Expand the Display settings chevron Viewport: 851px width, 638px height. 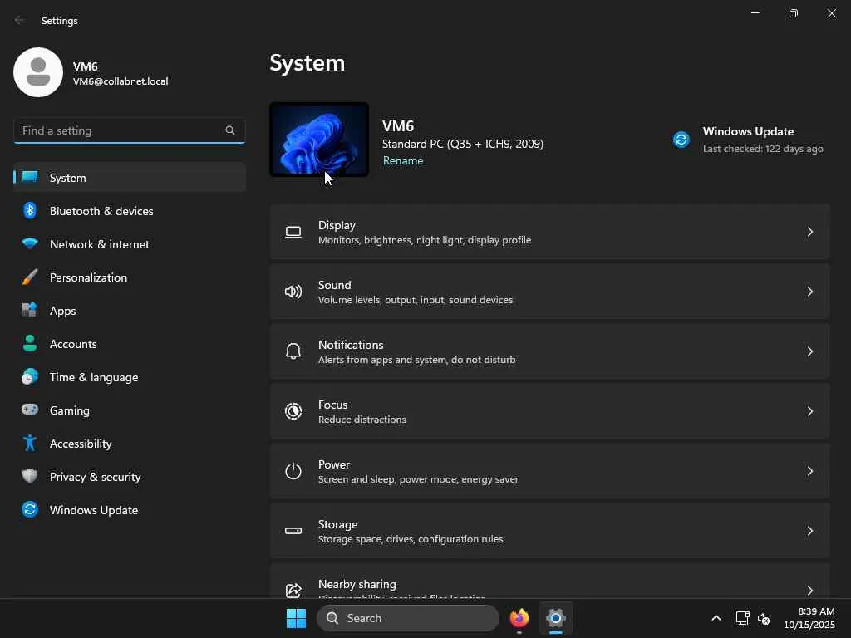click(x=810, y=232)
